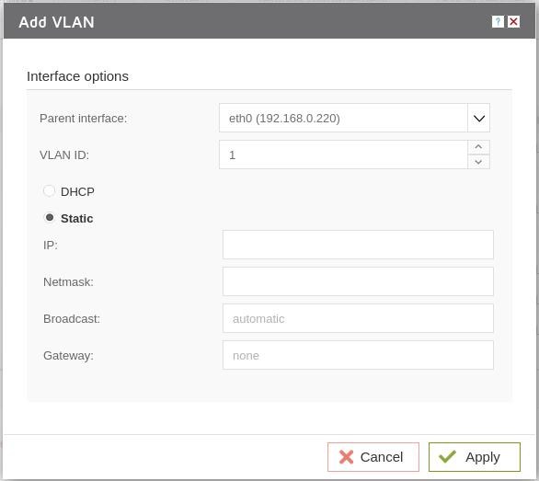Viewport: 539px width, 481px height.
Task: Click the VLAN ID label
Action: click(64, 155)
